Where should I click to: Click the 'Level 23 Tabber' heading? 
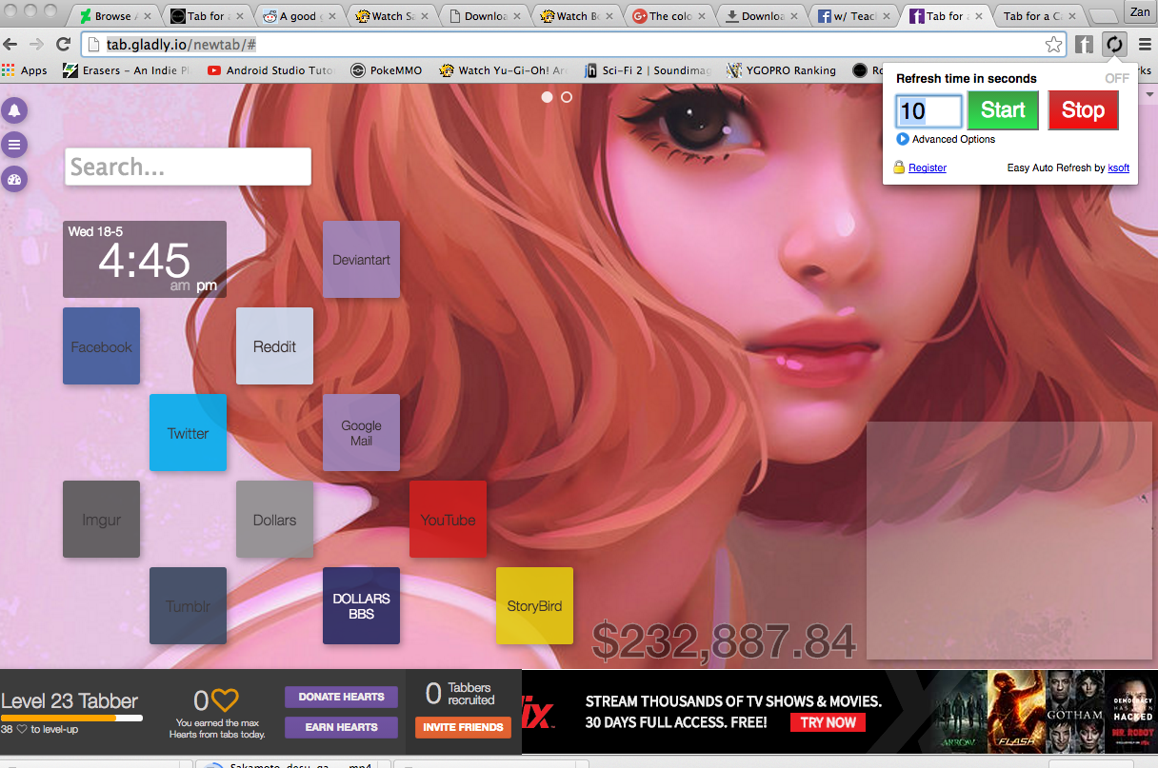(x=70, y=701)
